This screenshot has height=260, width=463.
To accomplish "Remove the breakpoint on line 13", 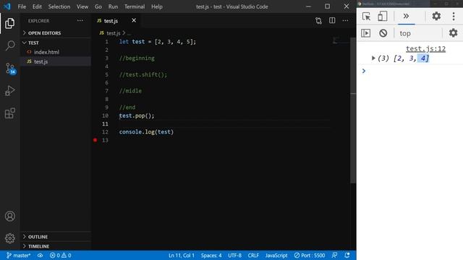I will [95, 140].
